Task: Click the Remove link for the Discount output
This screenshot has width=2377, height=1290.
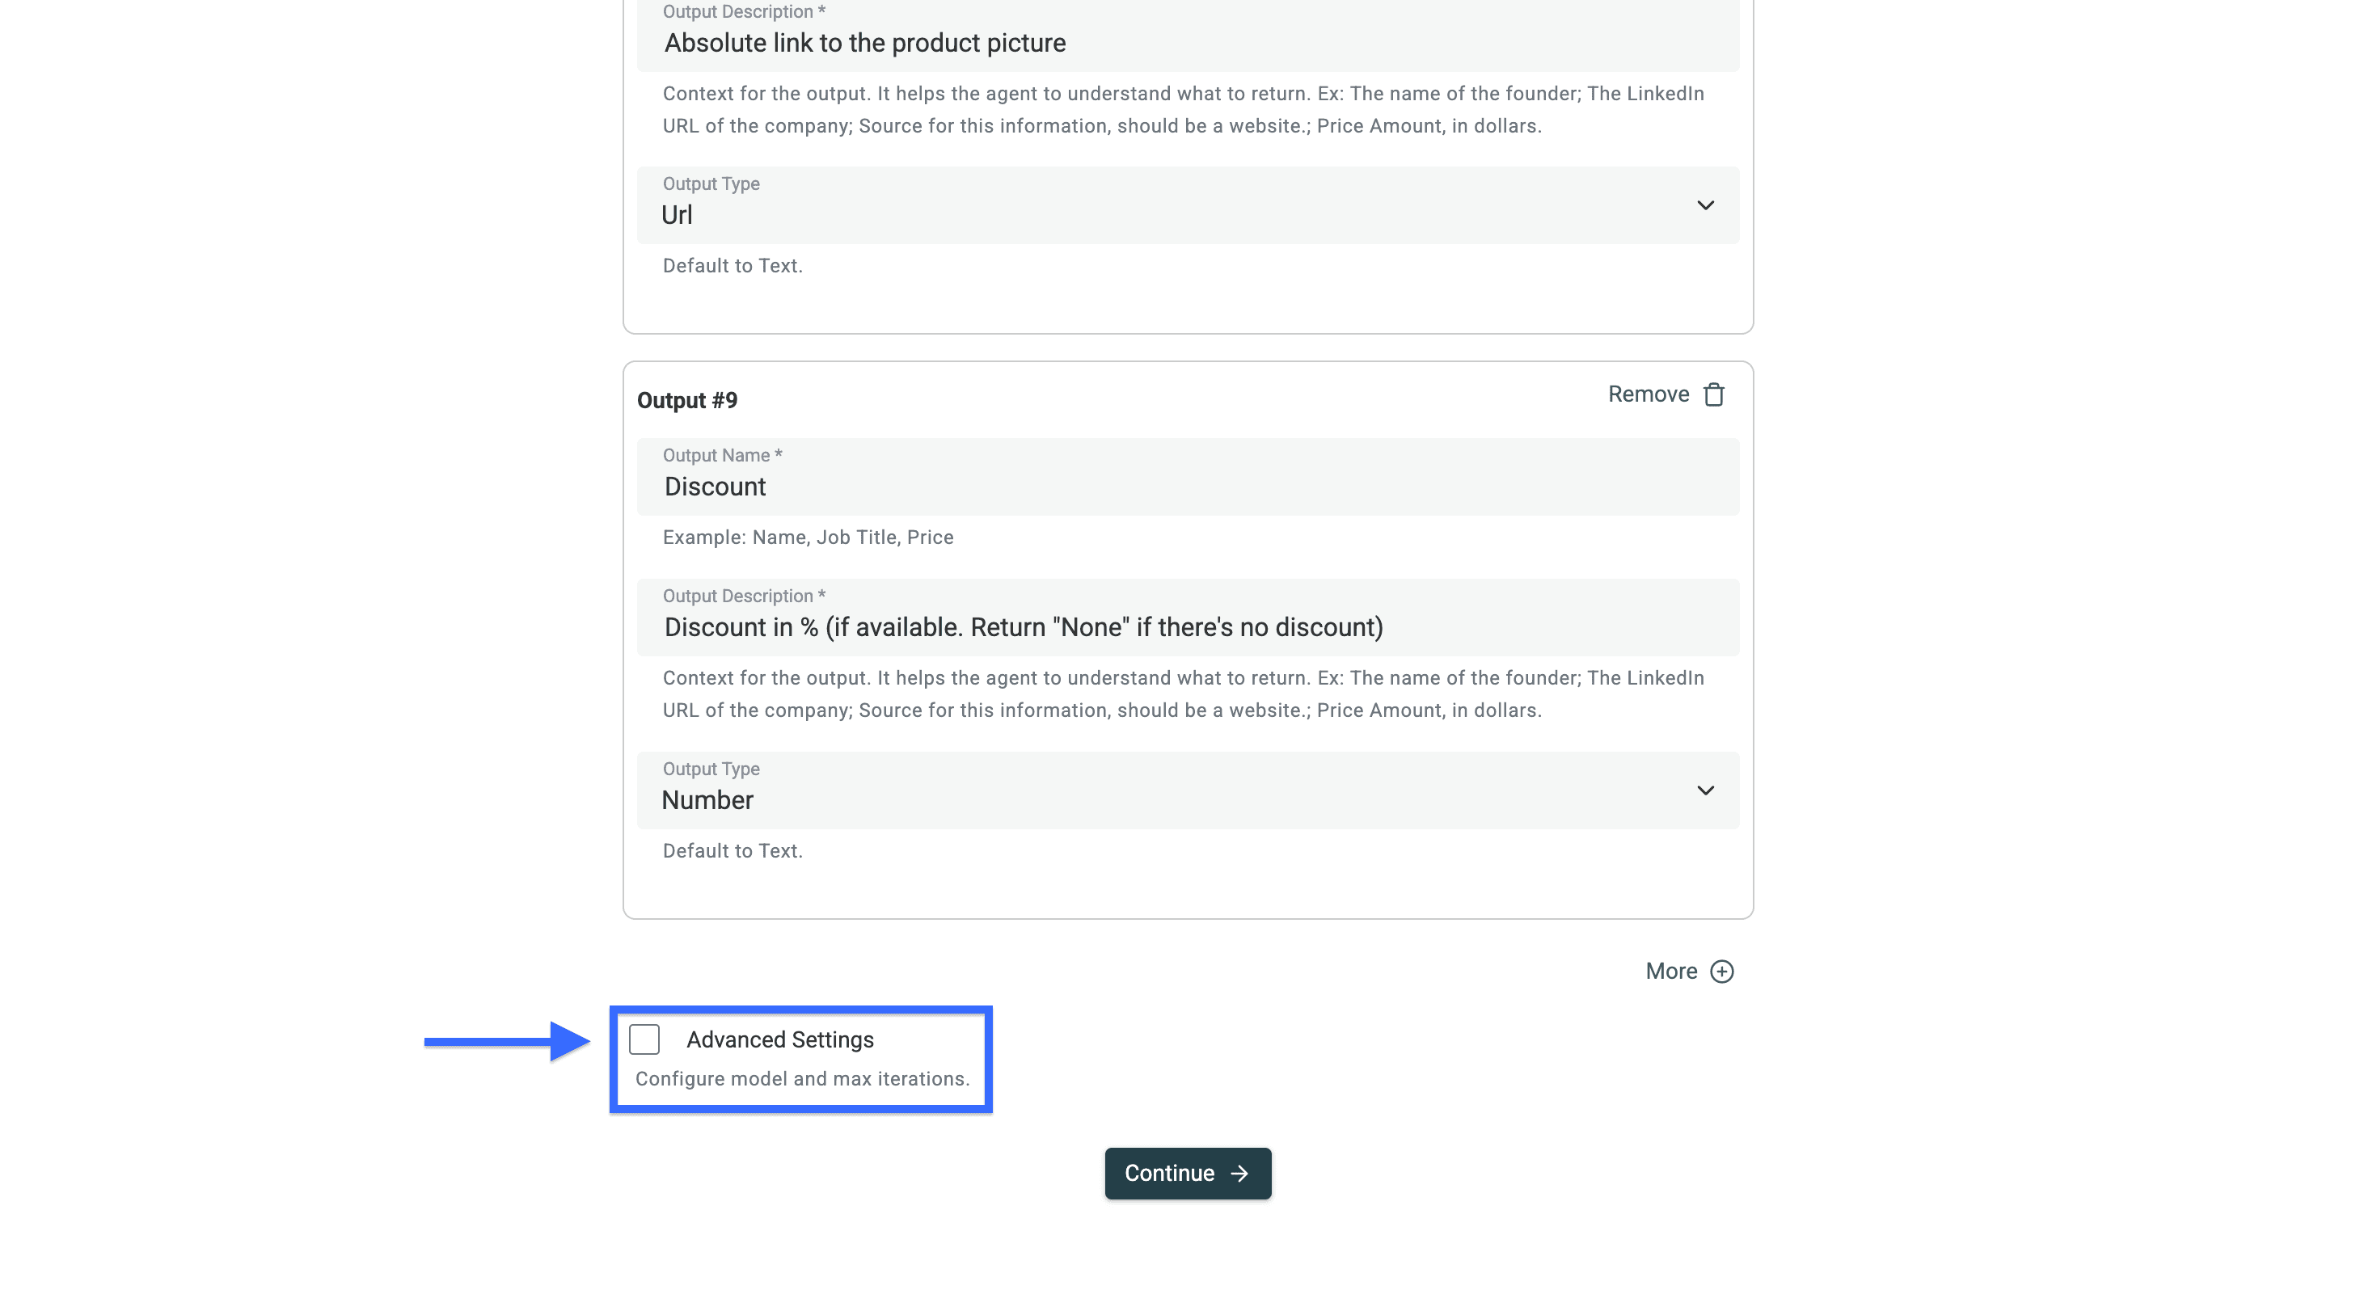Action: (1650, 394)
